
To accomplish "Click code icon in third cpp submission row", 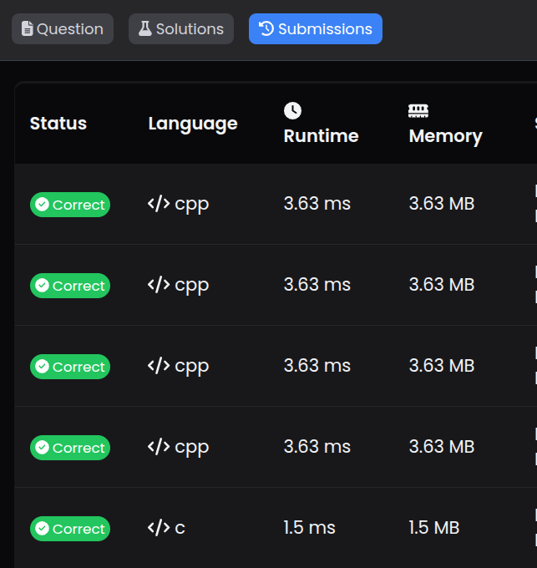I will (x=159, y=366).
